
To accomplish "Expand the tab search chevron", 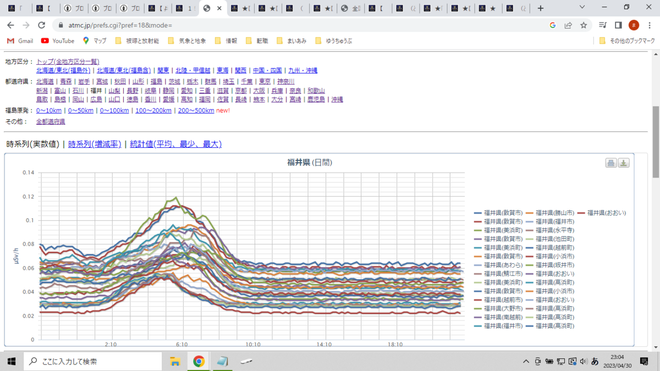I will pyautogui.click(x=583, y=8).
